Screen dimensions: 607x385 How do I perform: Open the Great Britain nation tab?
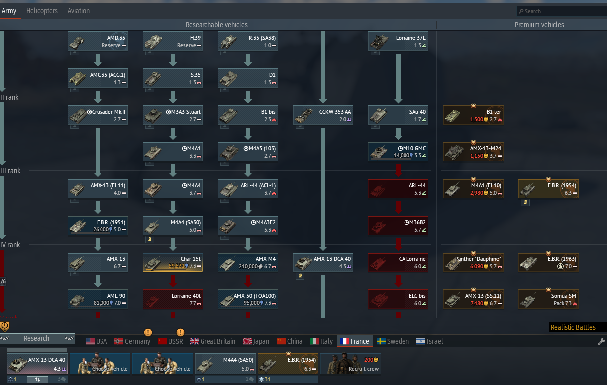pyautogui.click(x=213, y=341)
